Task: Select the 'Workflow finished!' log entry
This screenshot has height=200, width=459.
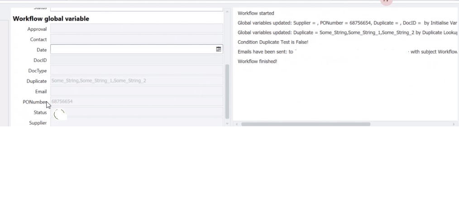Action: (257, 61)
